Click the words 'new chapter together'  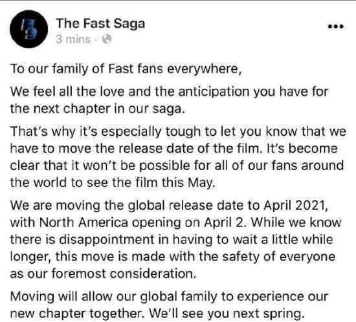click(77, 314)
